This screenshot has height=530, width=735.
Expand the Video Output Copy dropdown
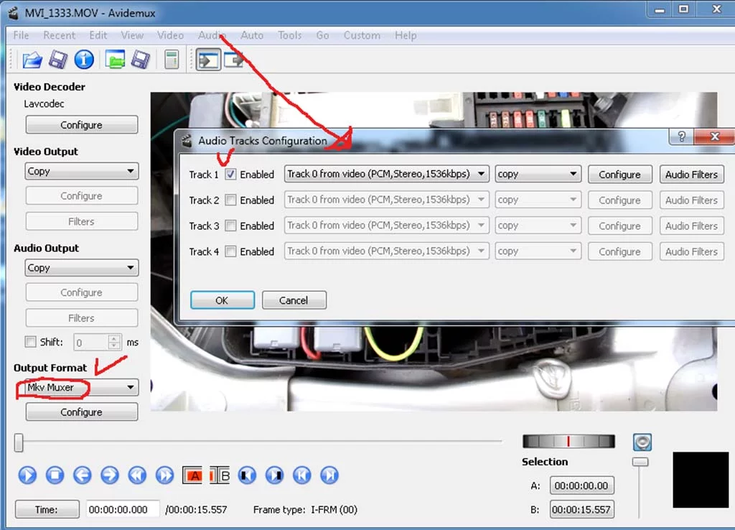click(81, 172)
